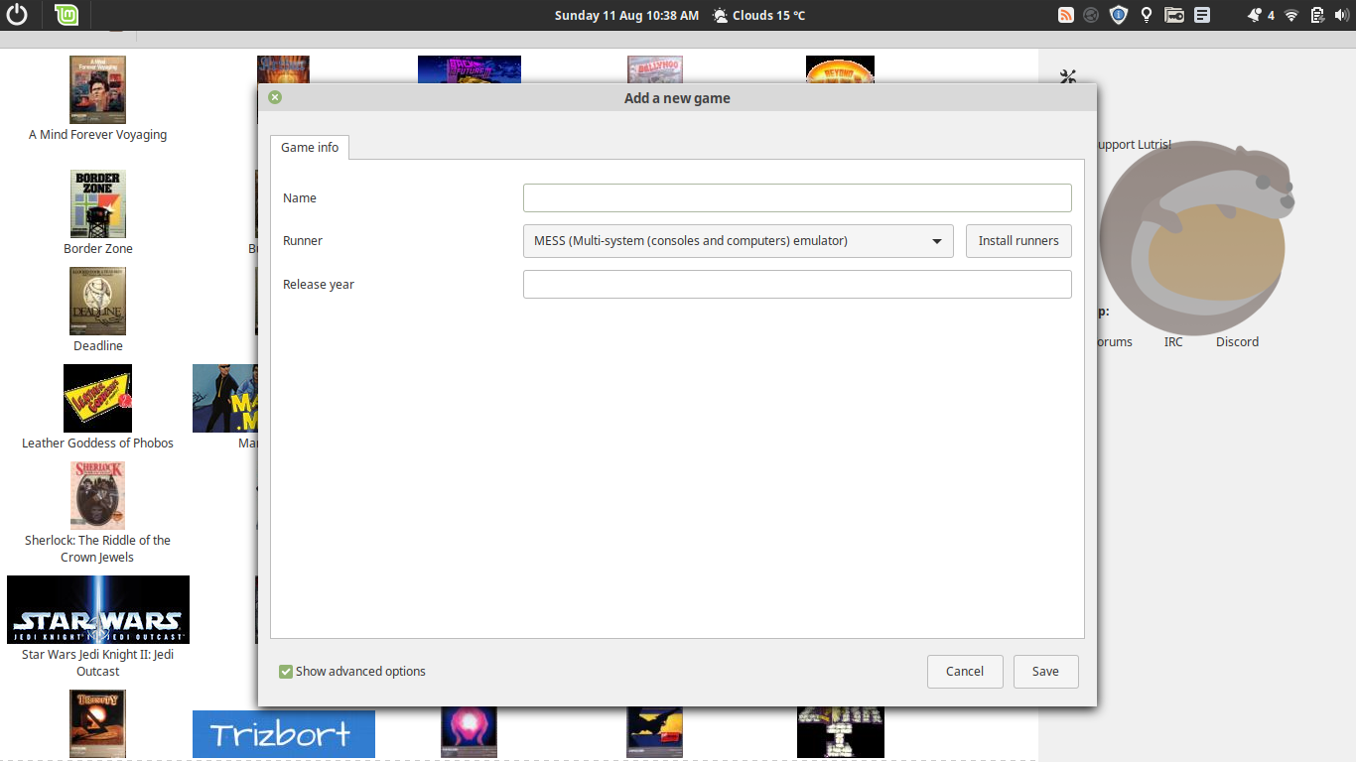Open the RSS feed reader tray icon
The width and height of the screenshot is (1356, 762).
[1066, 15]
